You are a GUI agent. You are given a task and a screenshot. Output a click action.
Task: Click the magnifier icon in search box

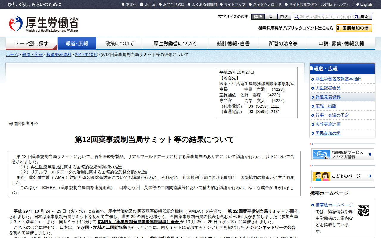coord(297,17)
